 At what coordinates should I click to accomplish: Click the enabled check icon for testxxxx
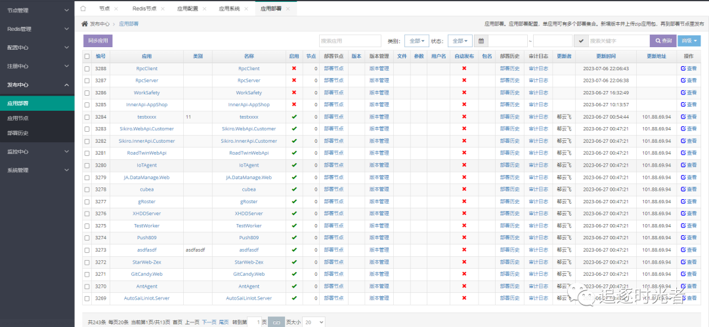[x=293, y=117]
